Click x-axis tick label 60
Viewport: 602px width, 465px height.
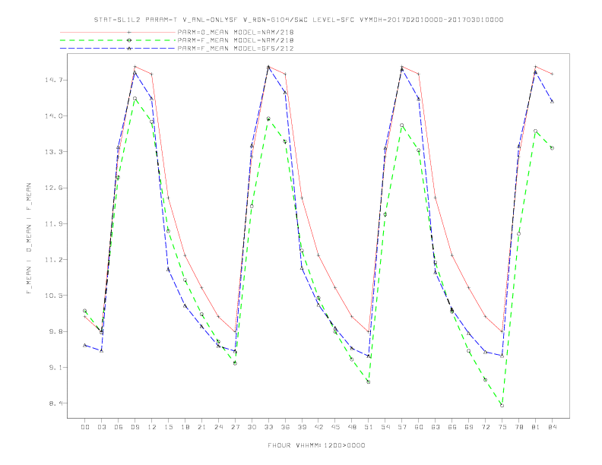pos(419,427)
